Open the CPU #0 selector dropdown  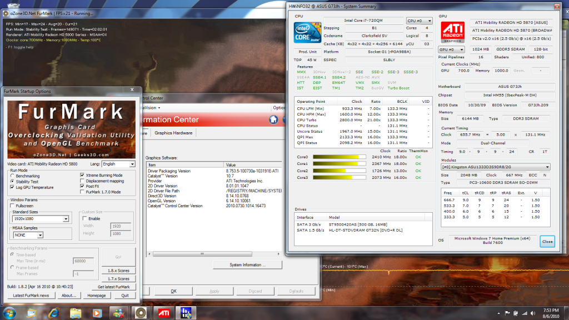419,21
